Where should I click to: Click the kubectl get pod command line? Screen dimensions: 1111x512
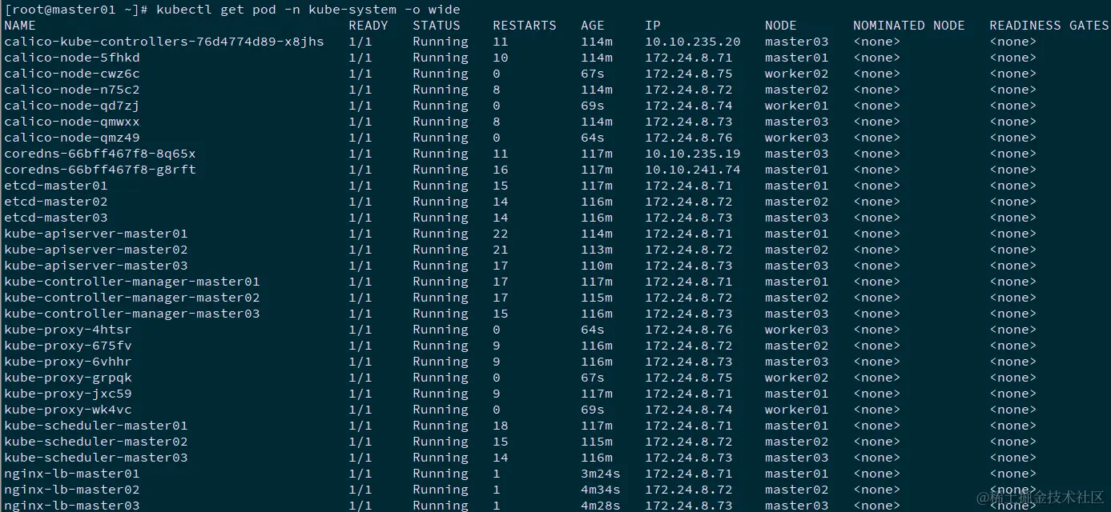tap(232, 10)
